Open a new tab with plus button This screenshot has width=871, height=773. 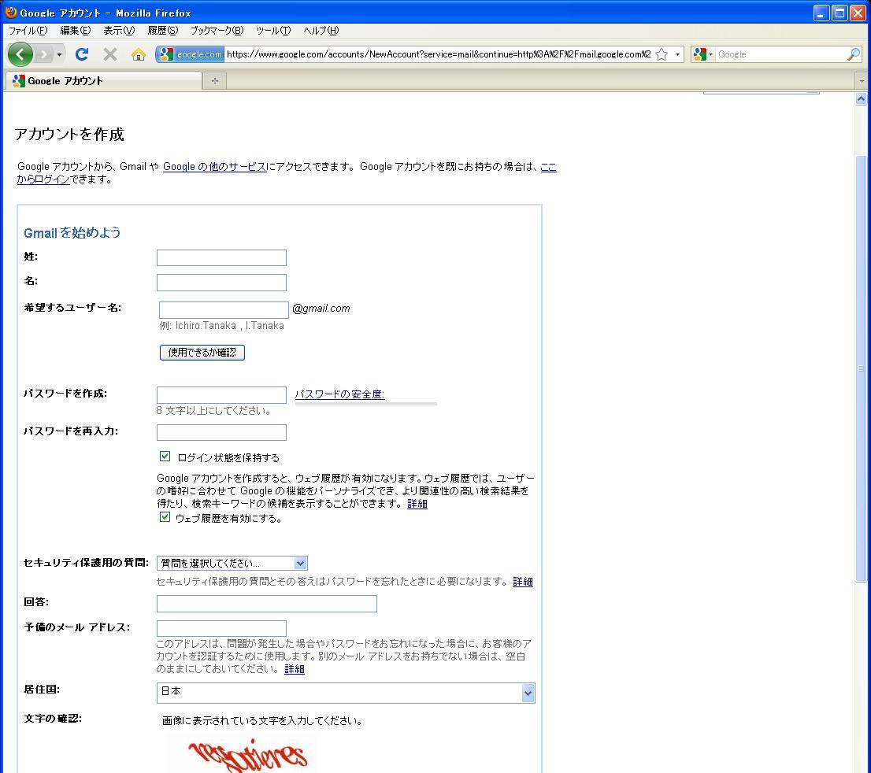(215, 81)
